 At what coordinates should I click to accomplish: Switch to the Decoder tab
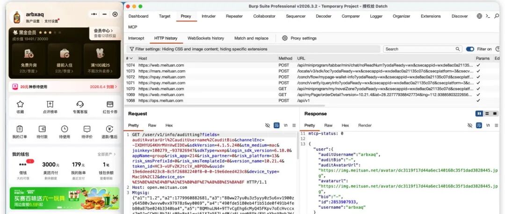[x=324, y=16]
